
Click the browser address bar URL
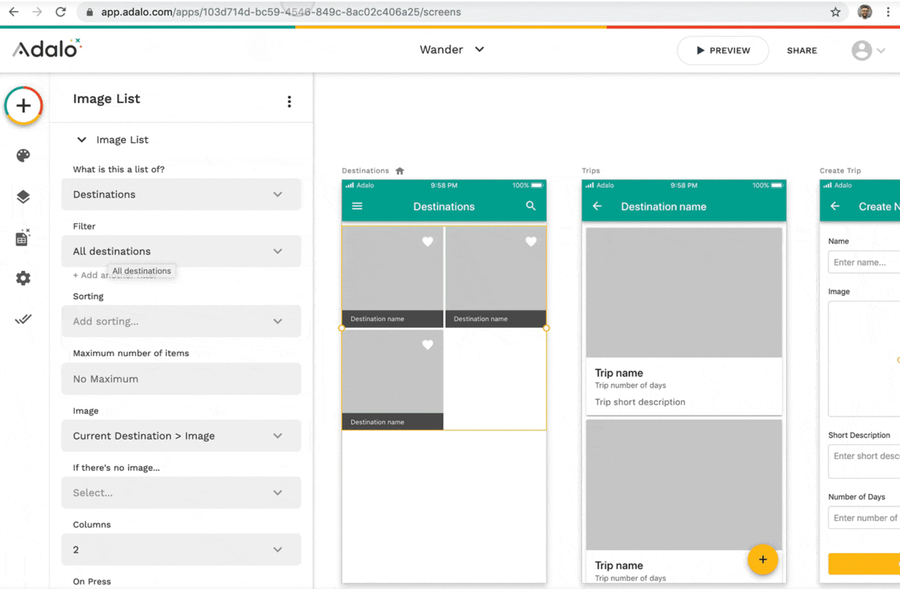click(281, 12)
